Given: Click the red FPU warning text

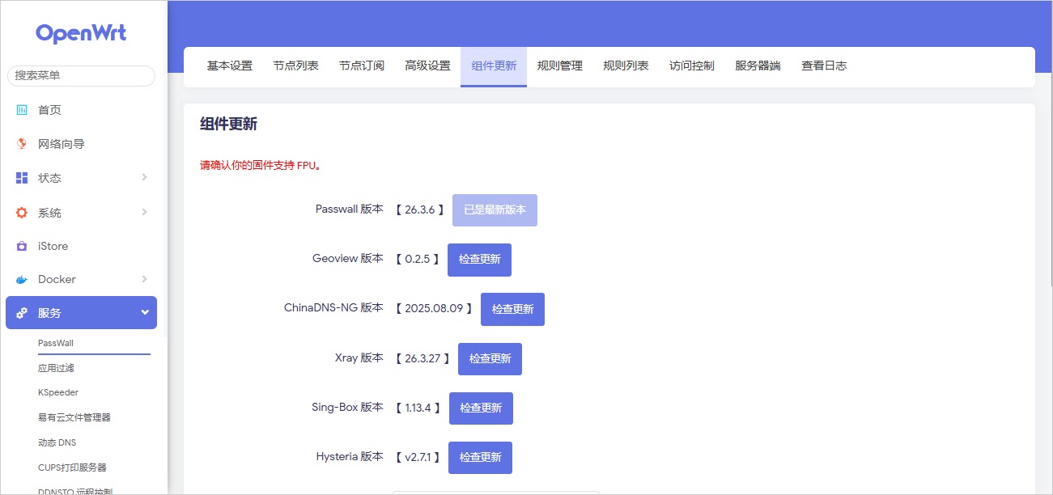Looking at the screenshot, I should click(261, 166).
